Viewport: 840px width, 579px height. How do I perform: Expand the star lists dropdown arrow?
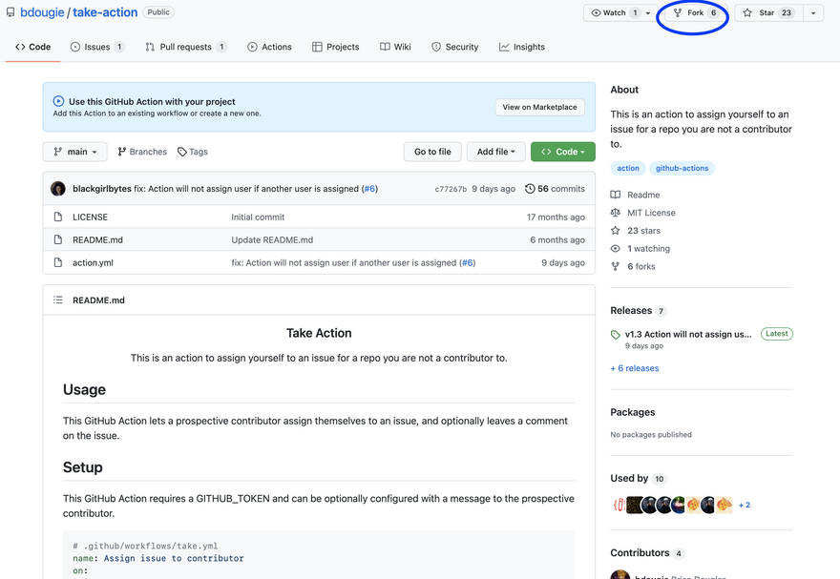click(x=813, y=13)
